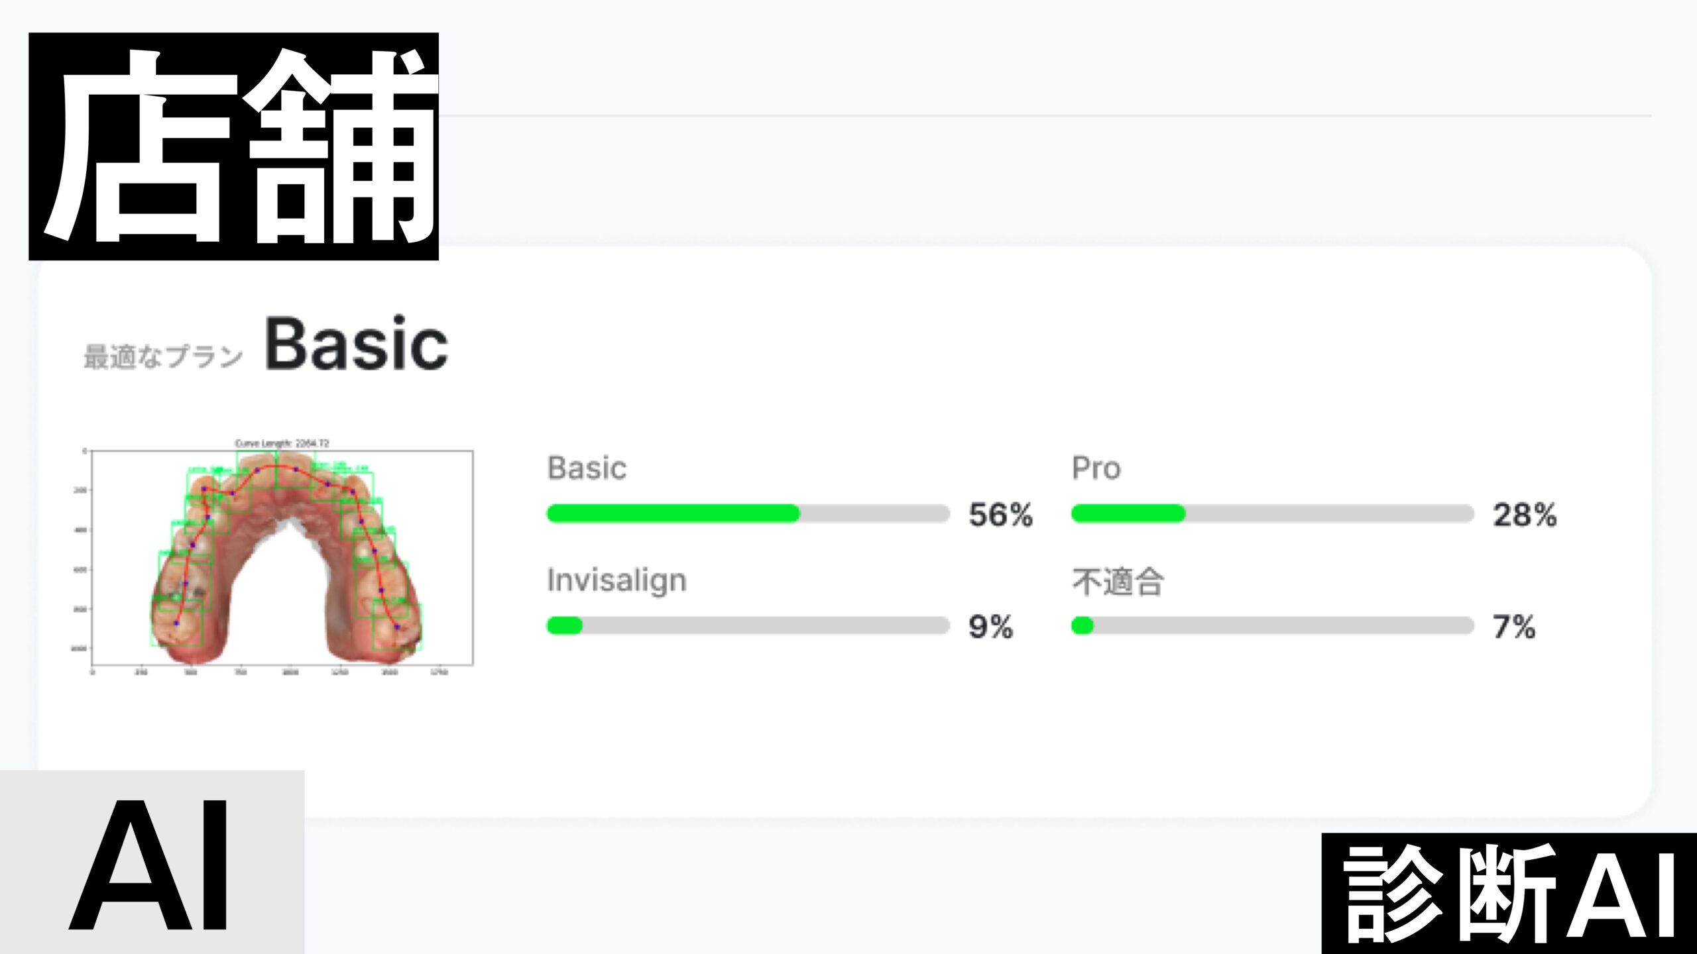Click the Pro progress bar
The image size is (1697, 954).
point(1272,513)
